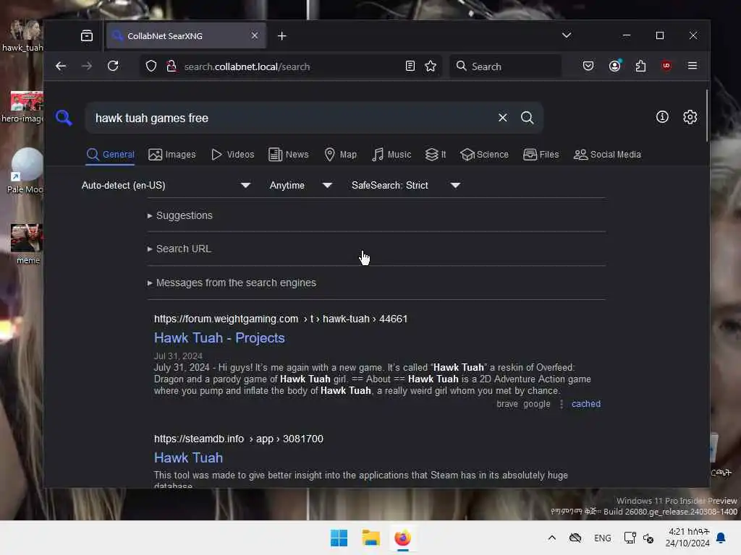This screenshot has width=741, height=555.
Task: Select the meme desktop file
Action: (x=27, y=244)
